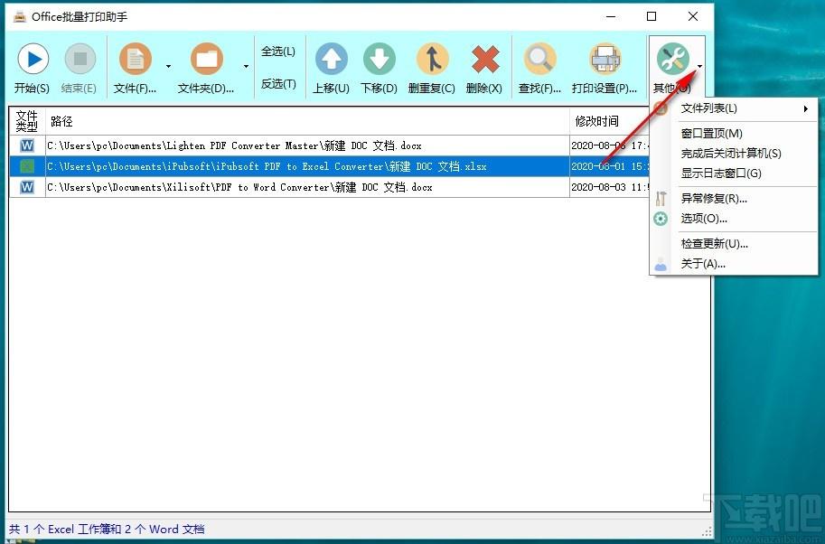Maximize the Office批量打印助手 window
This screenshot has height=544, width=825.
pos(652,17)
